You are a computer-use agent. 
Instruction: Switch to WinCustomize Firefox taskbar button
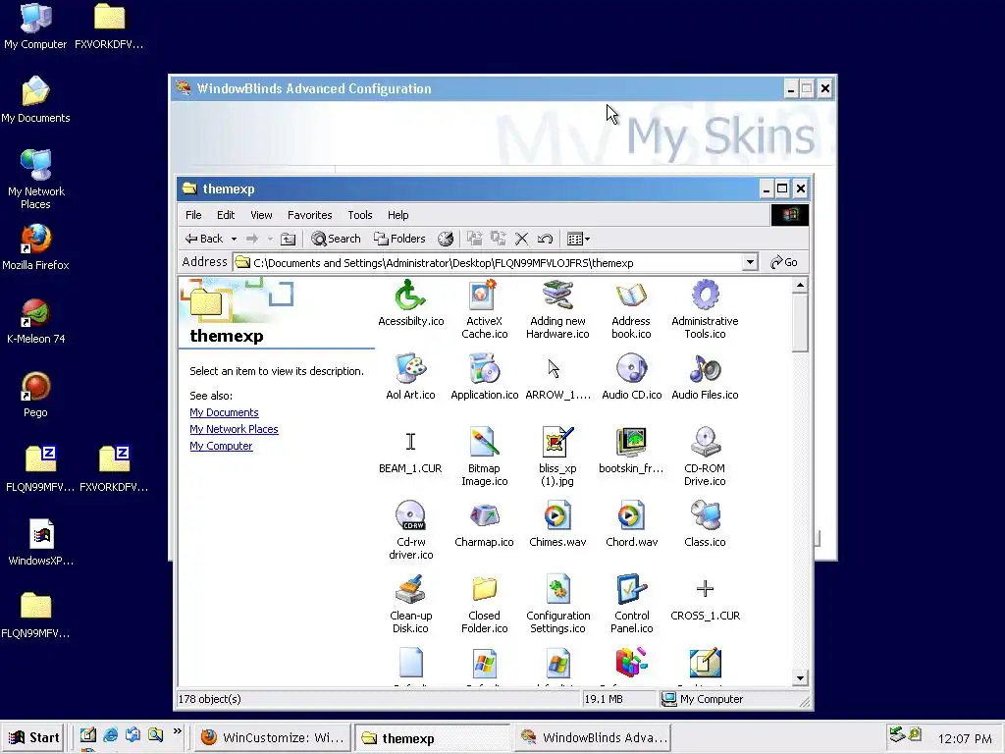[x=273, y=737]
